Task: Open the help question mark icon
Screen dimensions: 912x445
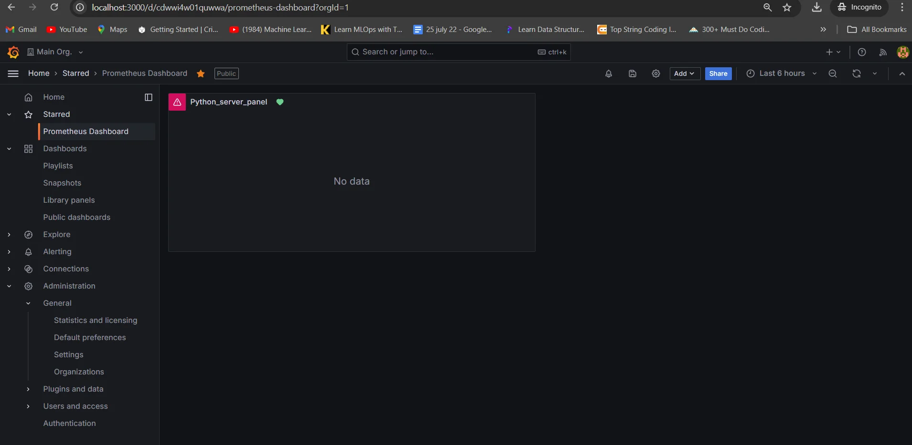Action: 861,52
